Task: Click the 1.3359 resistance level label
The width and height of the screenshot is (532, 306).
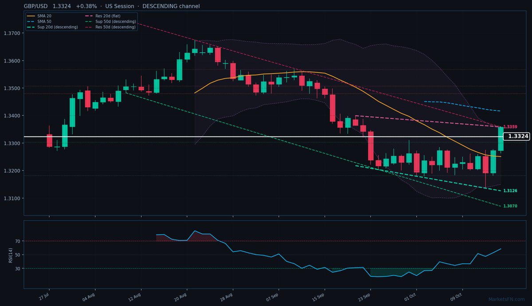Action: [510, 127]
